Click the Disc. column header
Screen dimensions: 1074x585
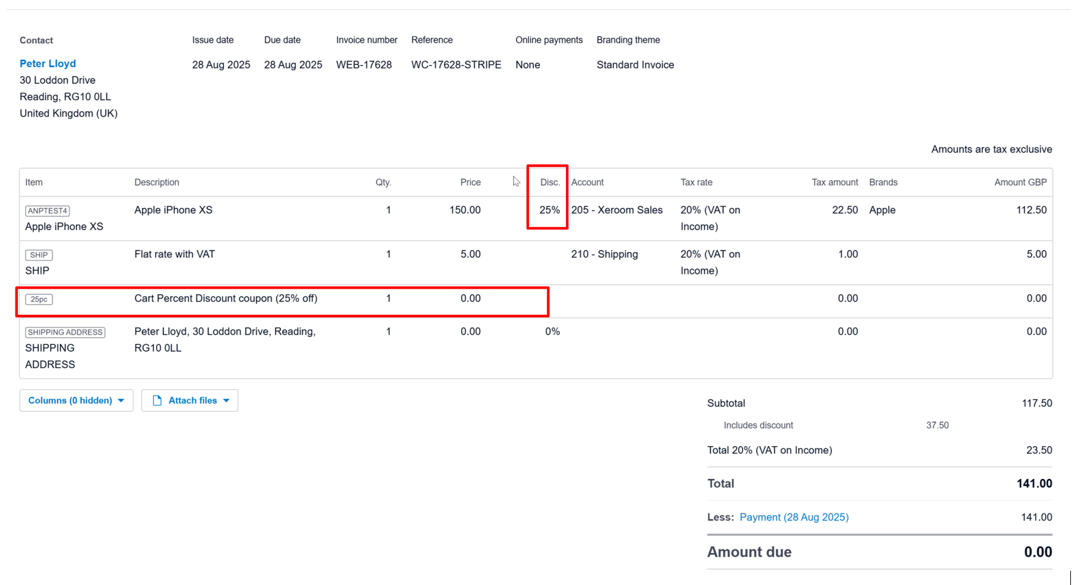click(x=549, y=183)
